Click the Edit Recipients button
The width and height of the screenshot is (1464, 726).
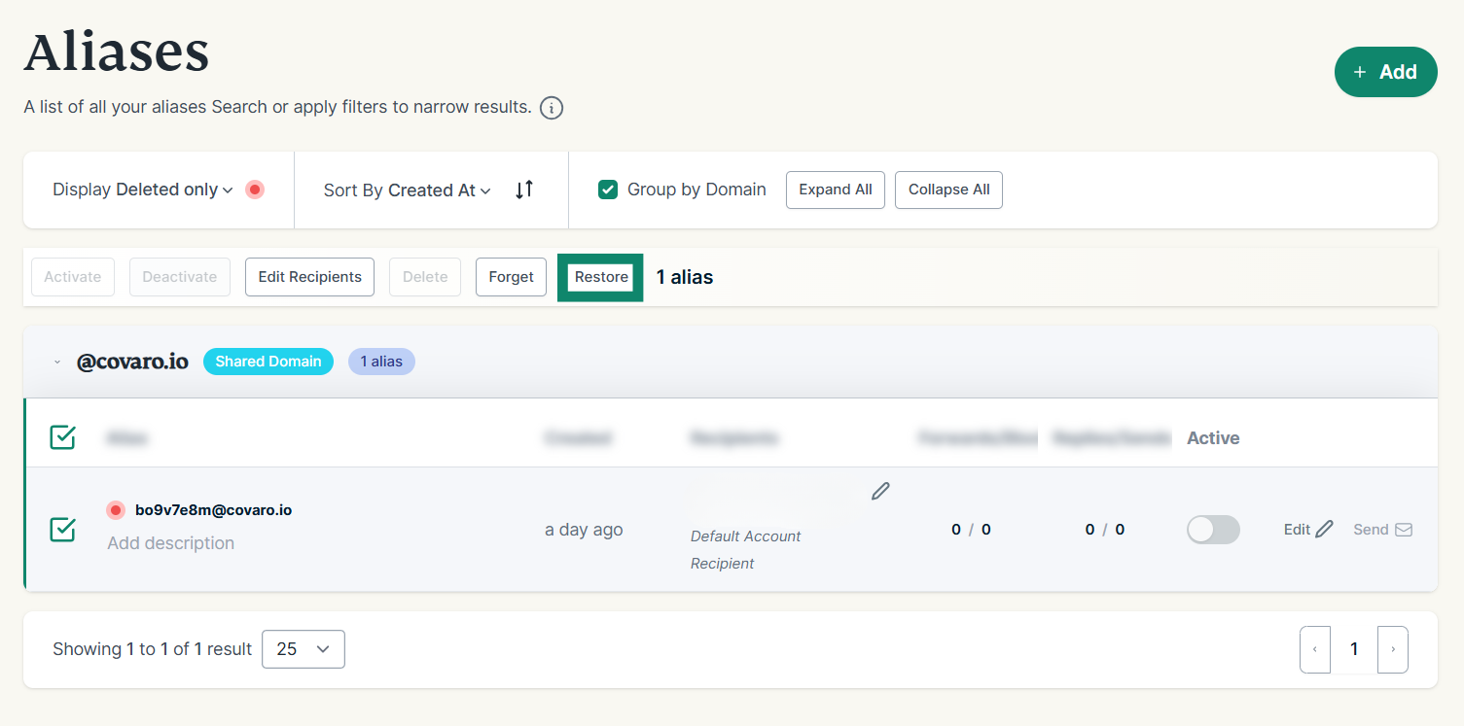coord(309,277)
